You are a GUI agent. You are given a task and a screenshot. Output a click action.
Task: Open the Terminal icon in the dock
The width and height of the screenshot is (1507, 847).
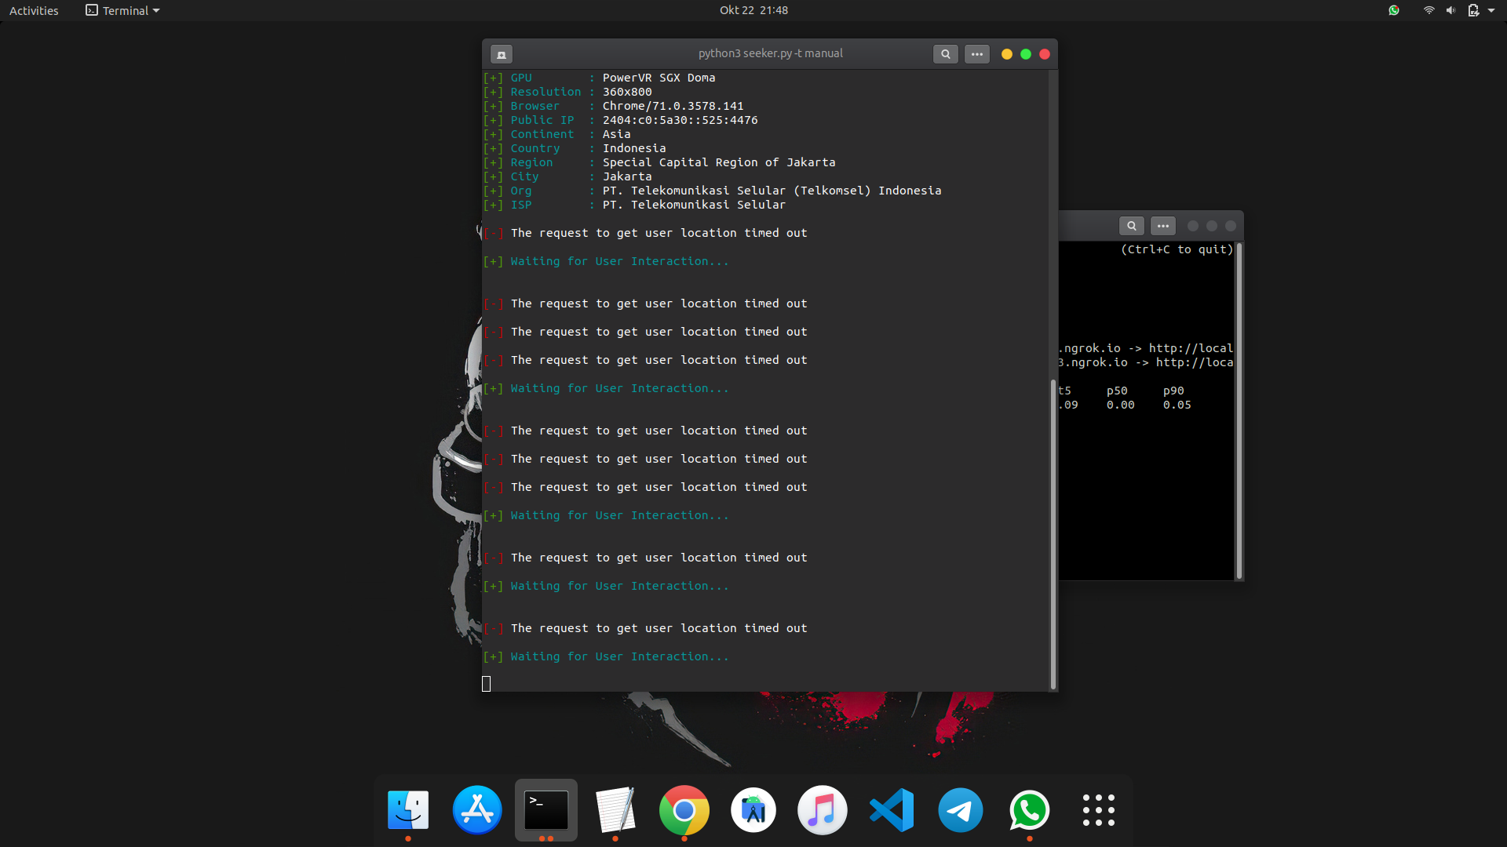pyautogui.click(x=546, y=810)
